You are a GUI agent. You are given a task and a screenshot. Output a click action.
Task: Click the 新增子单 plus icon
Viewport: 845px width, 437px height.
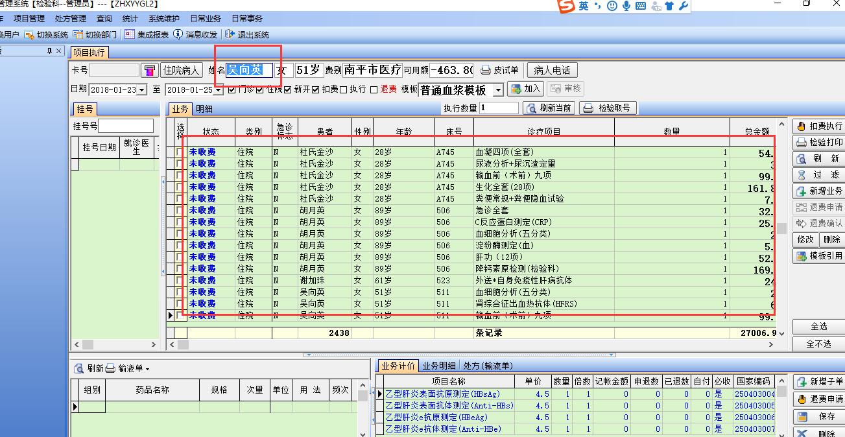[802, 382]
